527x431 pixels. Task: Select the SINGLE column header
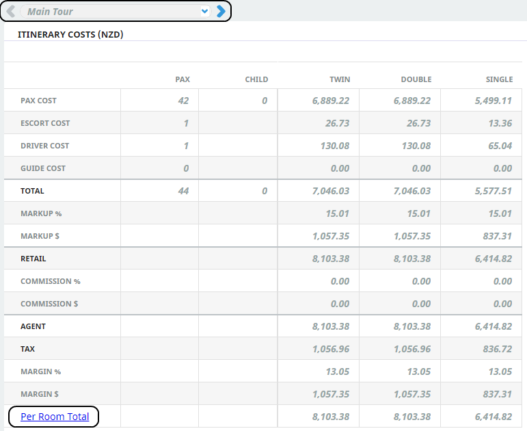[x=499, y=79]
